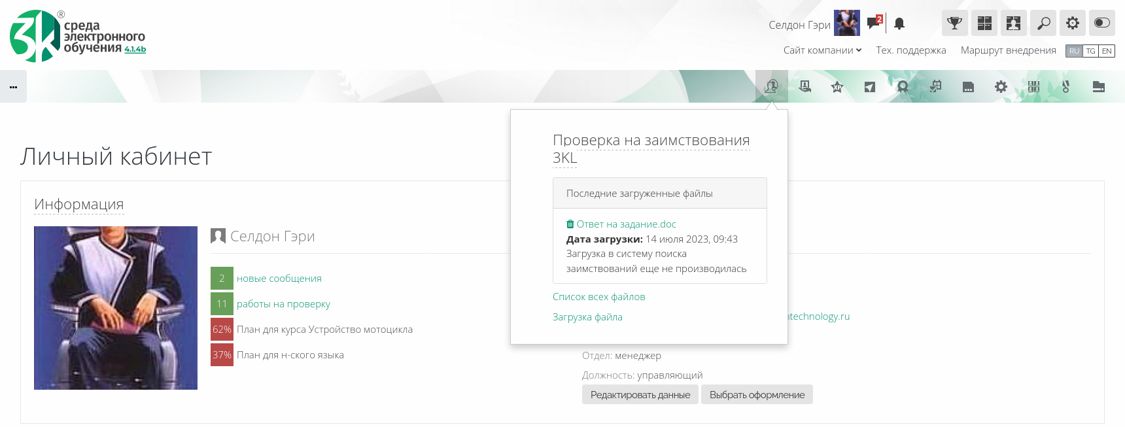The width and height of the screenshot is (1125, 427).
Task: Open Список всех файлов link
Action: 598,297
